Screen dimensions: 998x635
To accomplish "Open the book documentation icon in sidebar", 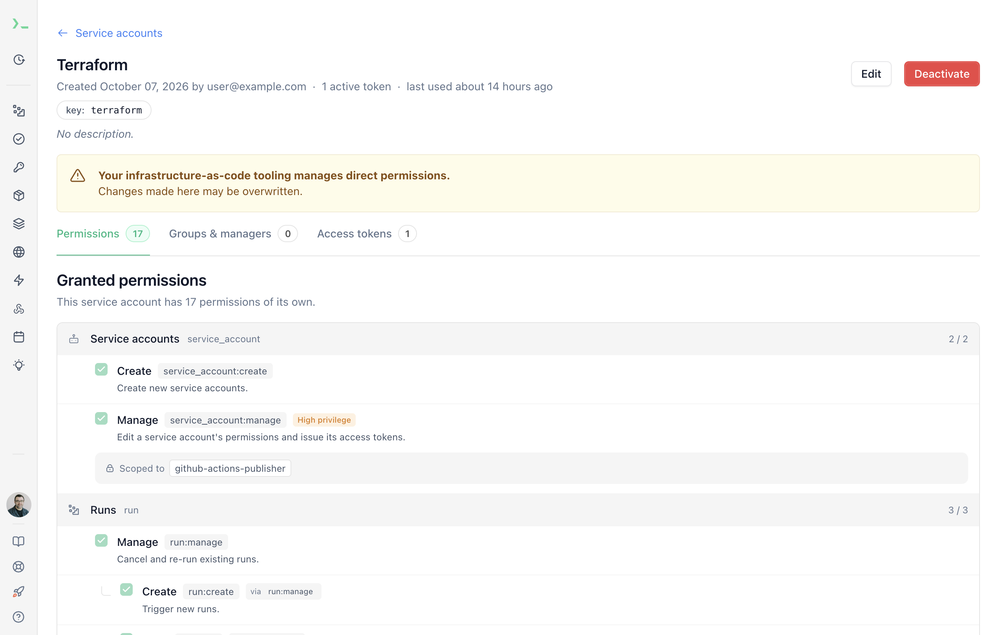I will click(x=19, y=541).
